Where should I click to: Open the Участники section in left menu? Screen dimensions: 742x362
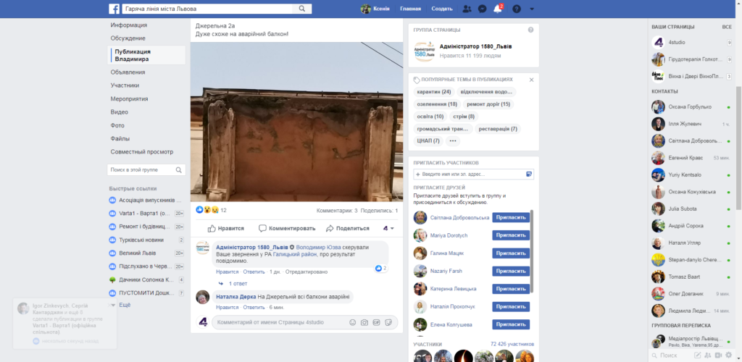pos(125,85)
